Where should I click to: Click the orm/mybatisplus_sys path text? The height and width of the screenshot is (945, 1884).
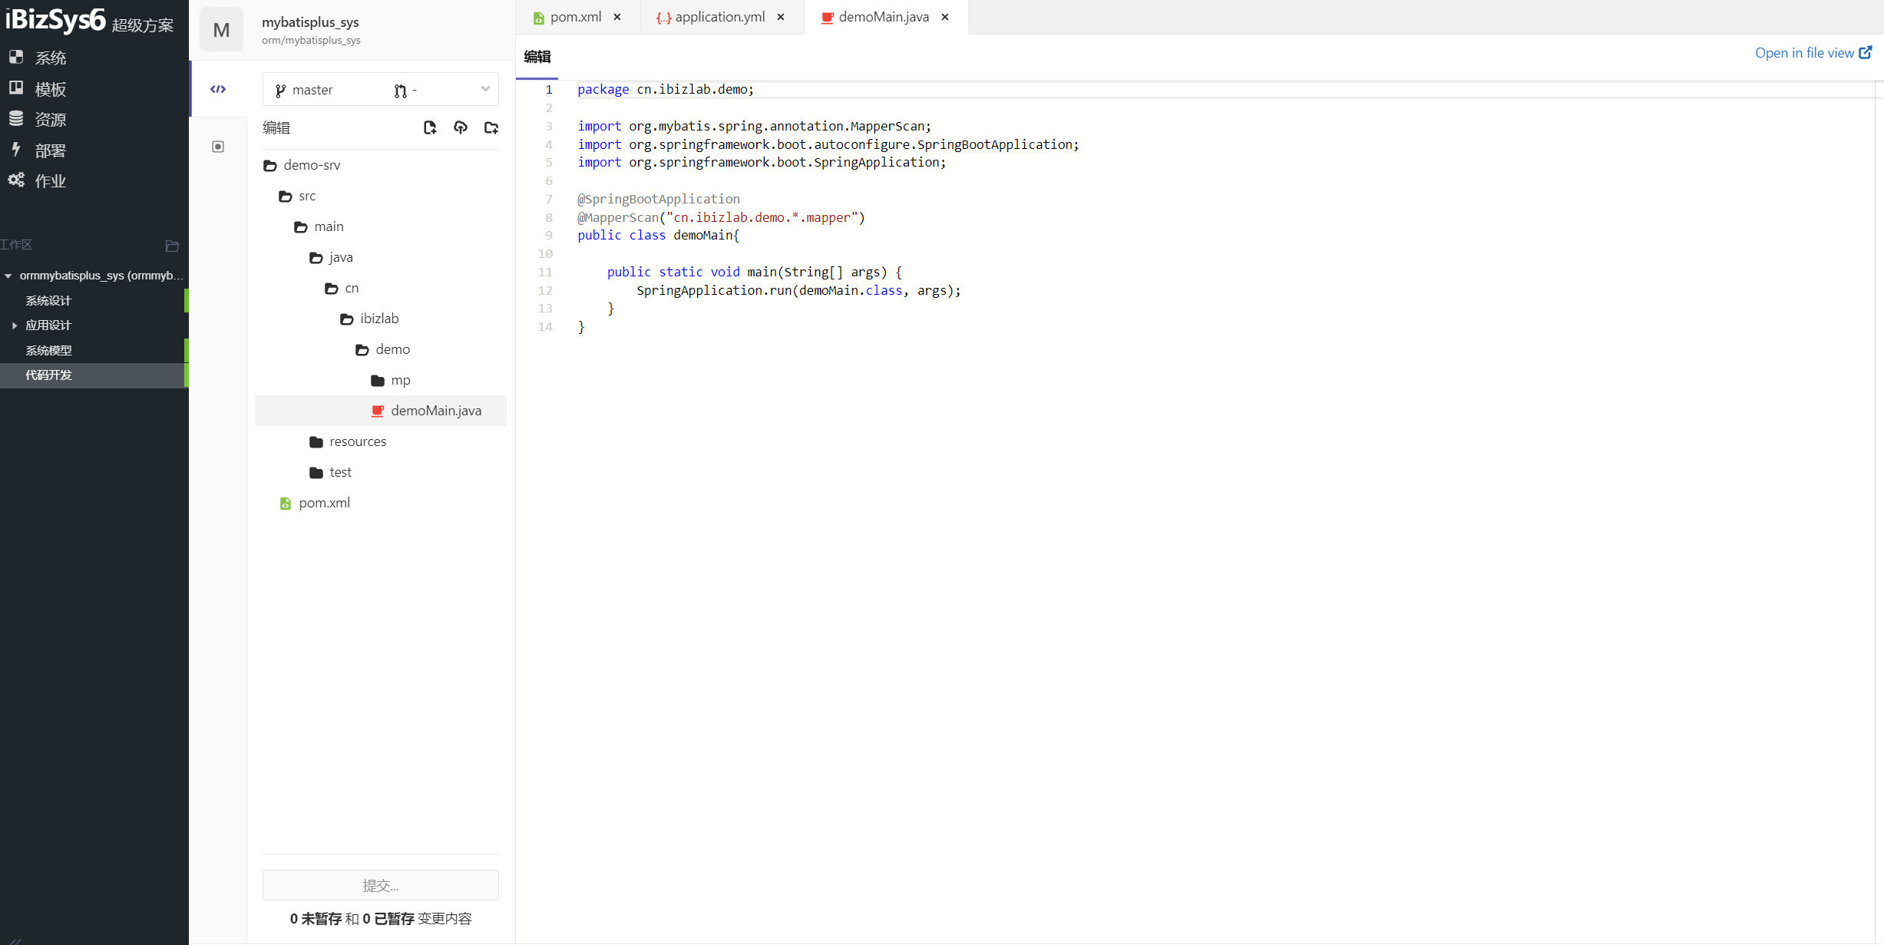311,40
